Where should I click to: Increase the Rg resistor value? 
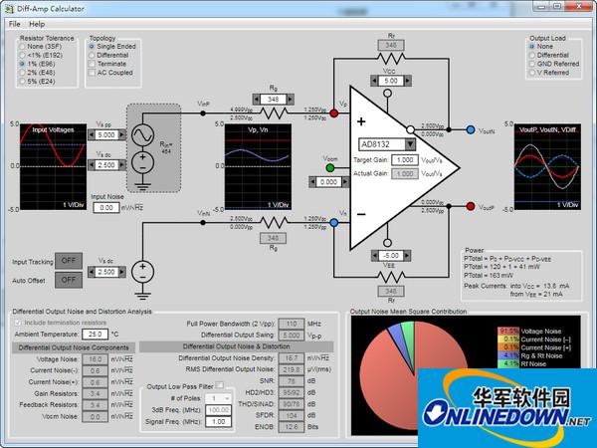coord(291,100)
